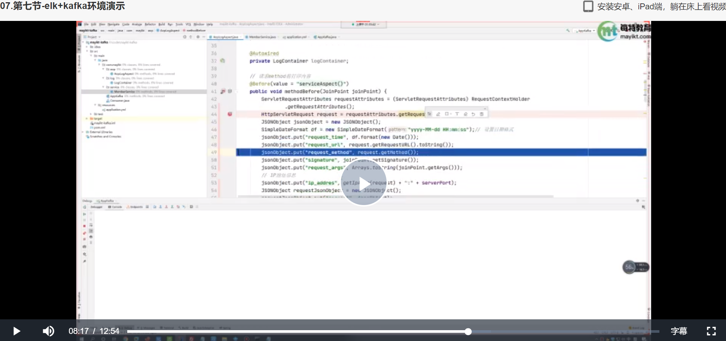Click the Step Over debug icon

point(155,207)
